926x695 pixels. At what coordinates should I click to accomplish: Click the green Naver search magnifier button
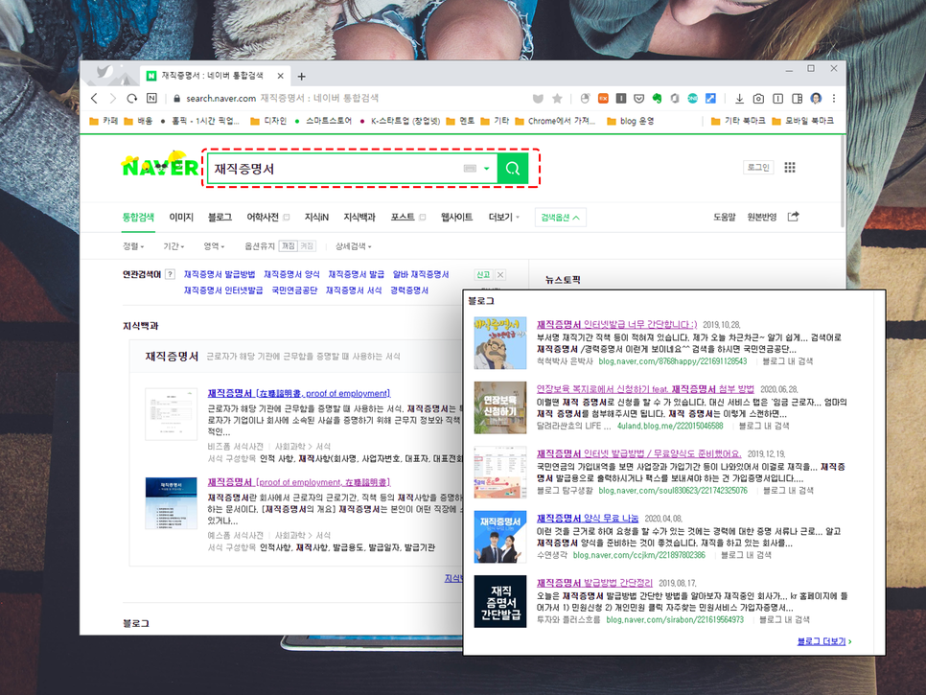513,169
